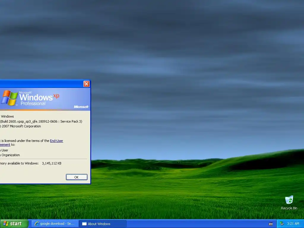
Task: Click the 3:21 AM clock
Action: (x=293, y=224)
